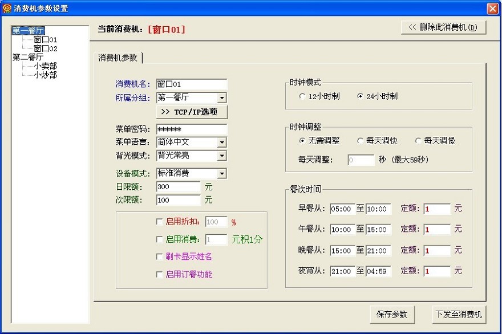Enable the 启用折扣 checkbox
Viewport: 502px width, 334px height.
click(x=159, y=222)
